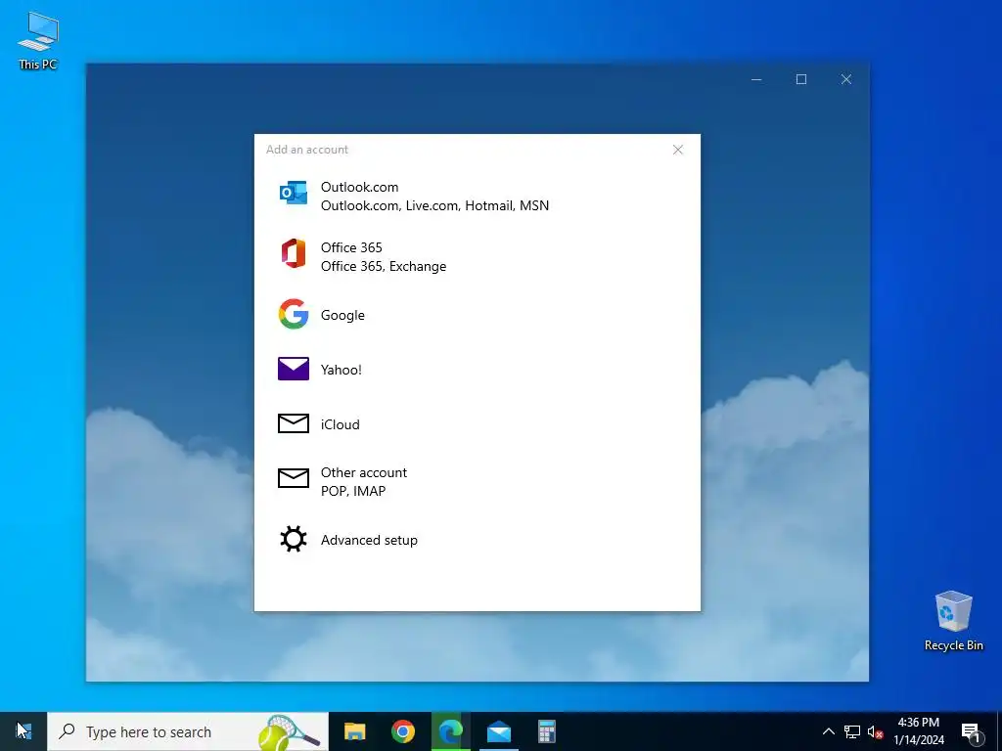
Task: Click the purple Yahoo envelope icon
Action: pyautogui.click(x=294, y=369)
